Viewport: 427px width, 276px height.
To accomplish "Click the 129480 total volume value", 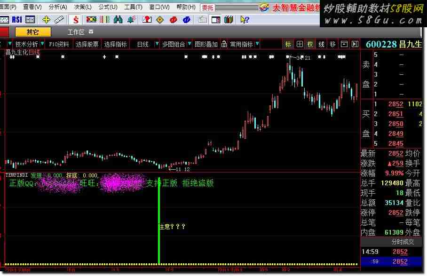I will [x=392, y=183].
